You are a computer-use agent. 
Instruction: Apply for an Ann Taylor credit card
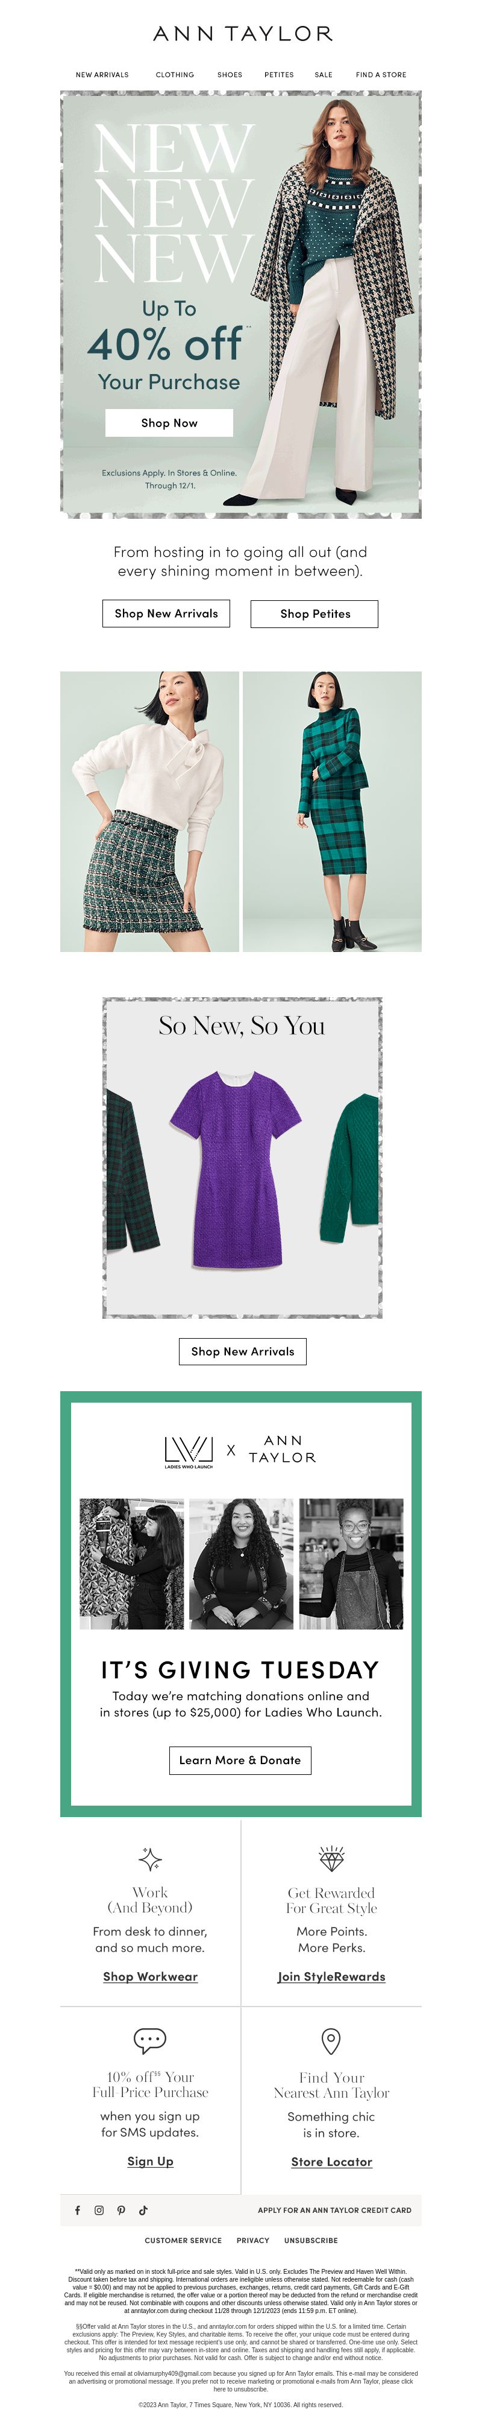point(335,2210)
